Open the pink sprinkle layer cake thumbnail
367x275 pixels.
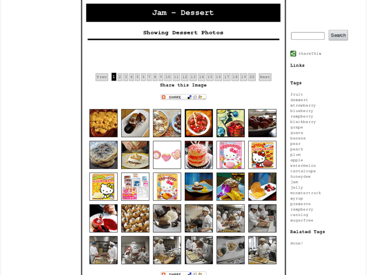click(199, 155)
